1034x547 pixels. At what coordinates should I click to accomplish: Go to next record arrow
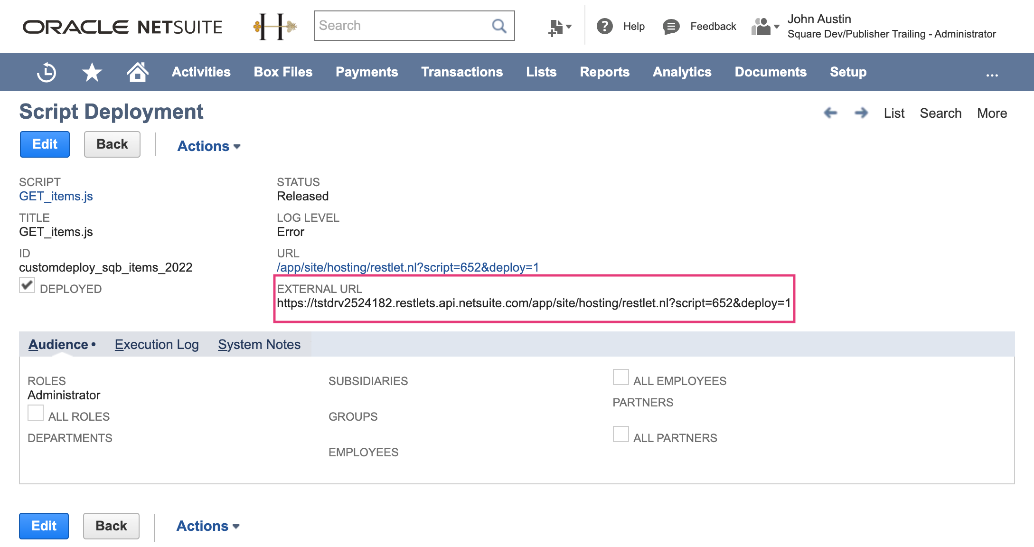pyautogui.click(x=861, y=113)
